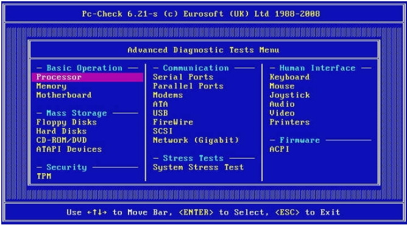Select the Processor test entry

pyautogui.click(x=88, y=77)
